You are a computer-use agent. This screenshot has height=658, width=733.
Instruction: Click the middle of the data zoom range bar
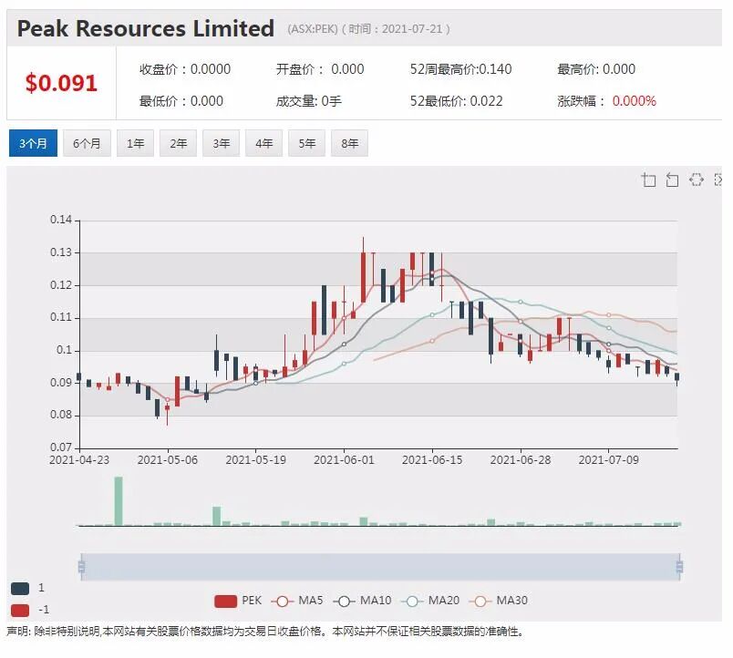[380, 567]
